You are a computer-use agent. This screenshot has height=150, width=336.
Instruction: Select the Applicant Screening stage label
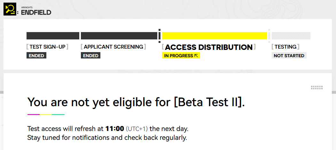pyautogui.click(x=113, y=47)
